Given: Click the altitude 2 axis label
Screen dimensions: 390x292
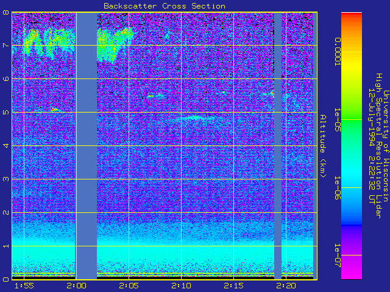Looking at the screenshot, I should (x=5, y=212).
